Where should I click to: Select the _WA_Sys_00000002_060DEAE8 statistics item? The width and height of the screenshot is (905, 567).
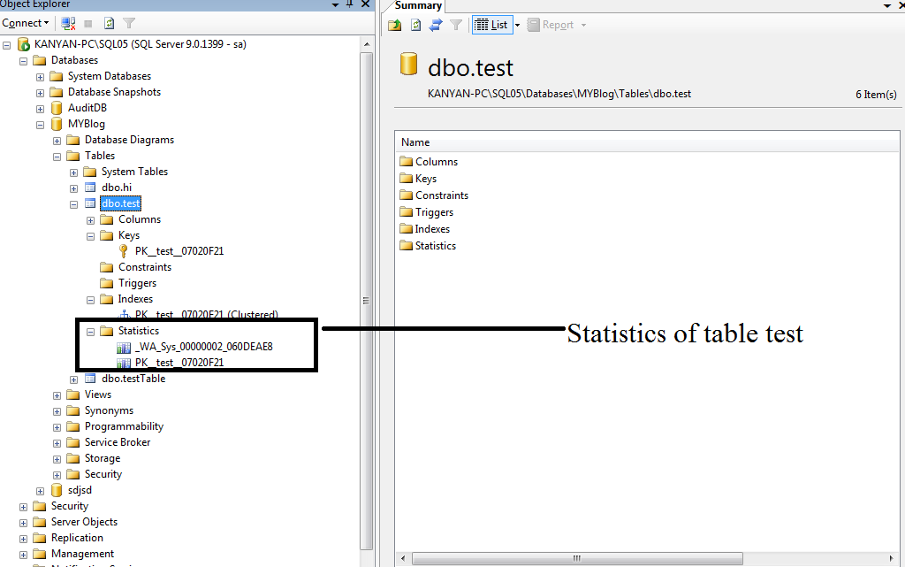click(203, 347)
